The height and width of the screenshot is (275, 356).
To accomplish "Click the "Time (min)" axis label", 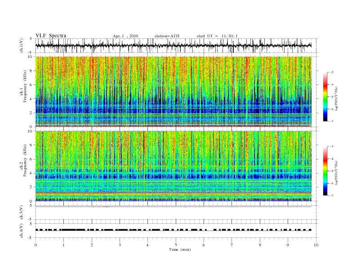I will (180, 249).
